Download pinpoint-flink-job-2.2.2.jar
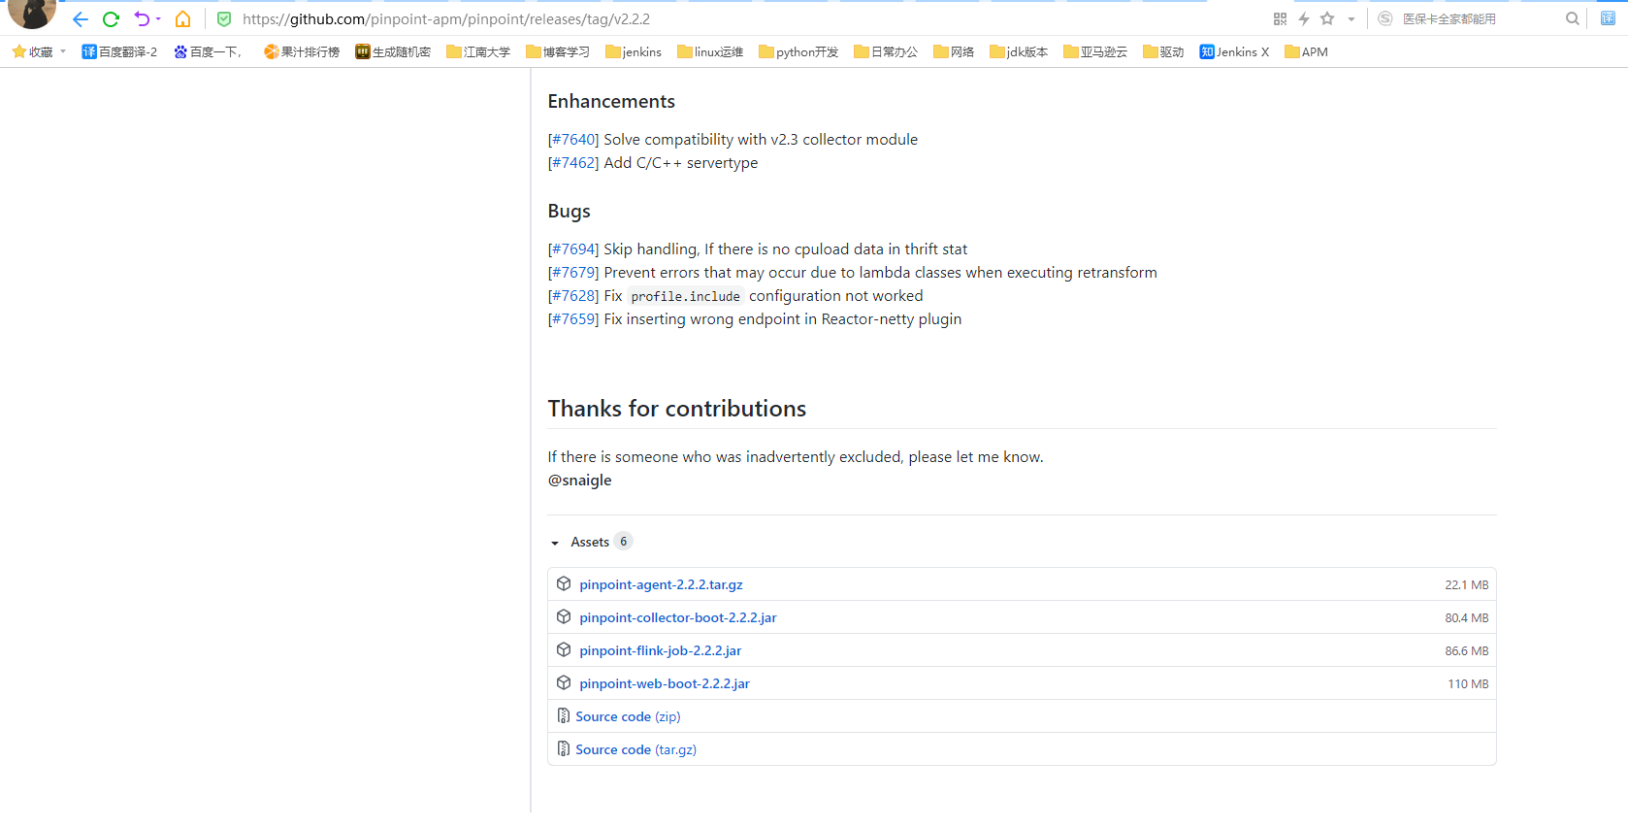Image resolution: width=1628 pixels, height=829 pixels. pyautogui.click(x=661, y=650)
